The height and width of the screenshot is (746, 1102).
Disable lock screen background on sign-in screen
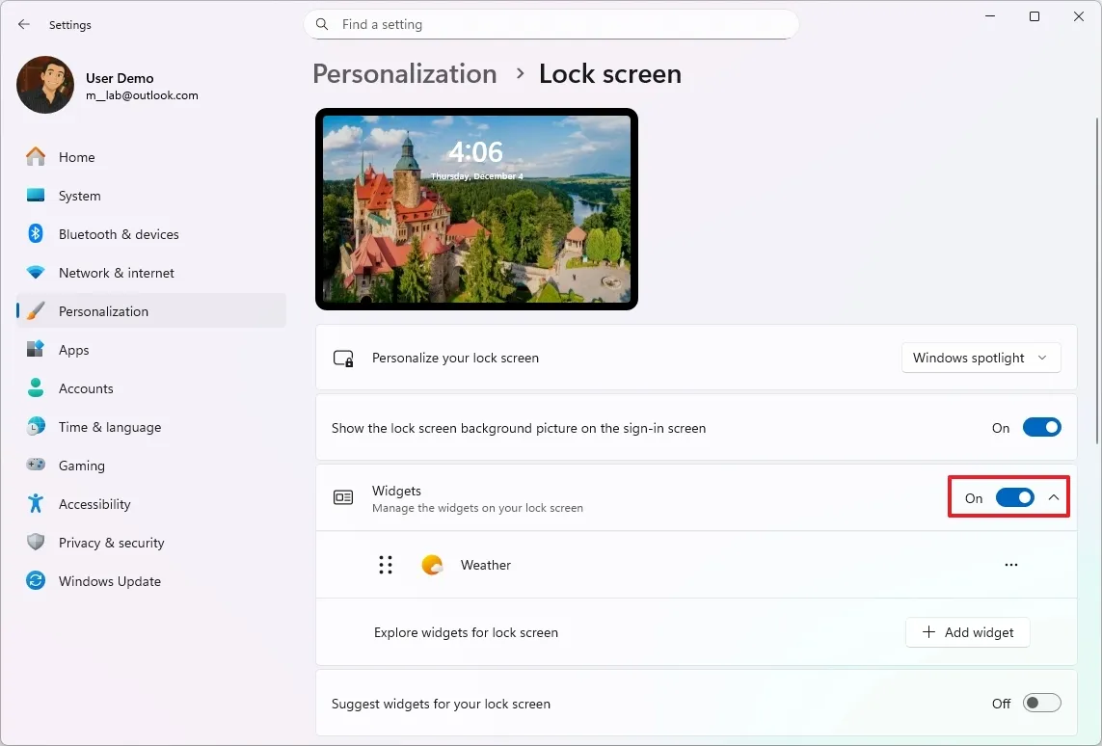coord(1042,427)
